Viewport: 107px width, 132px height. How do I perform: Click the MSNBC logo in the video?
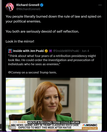pos(90,125)
